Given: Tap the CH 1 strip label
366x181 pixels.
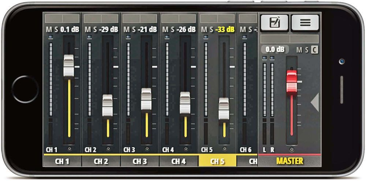Looking at the screenshot, I should [x=62, y=161].
